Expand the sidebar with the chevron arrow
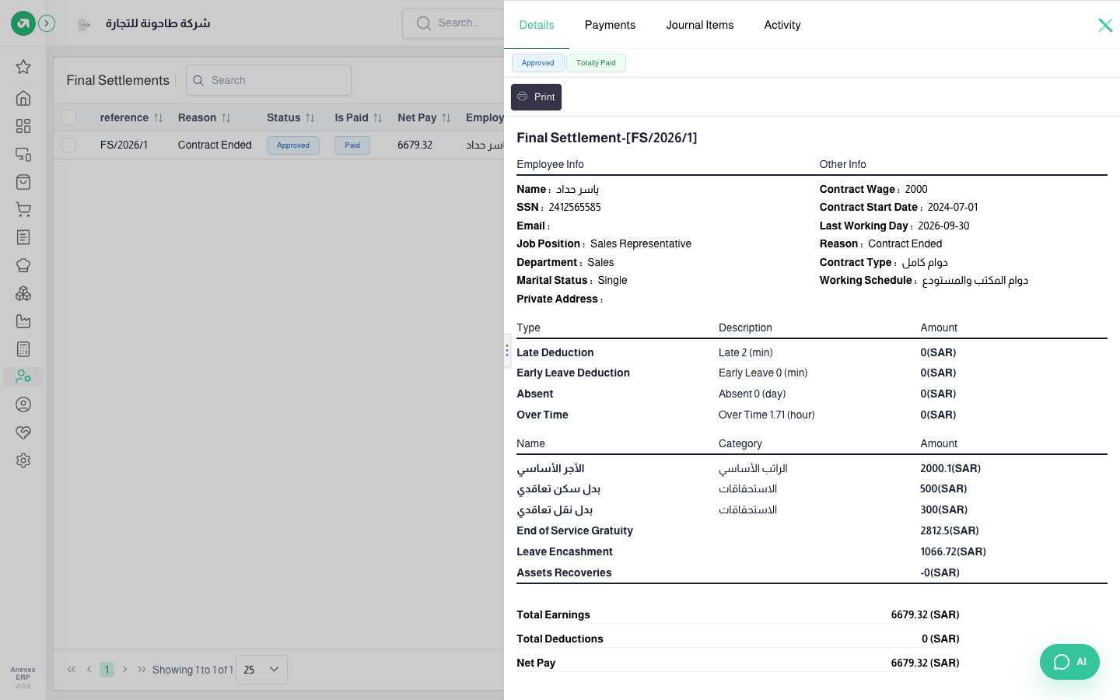 tap(47, 23)
